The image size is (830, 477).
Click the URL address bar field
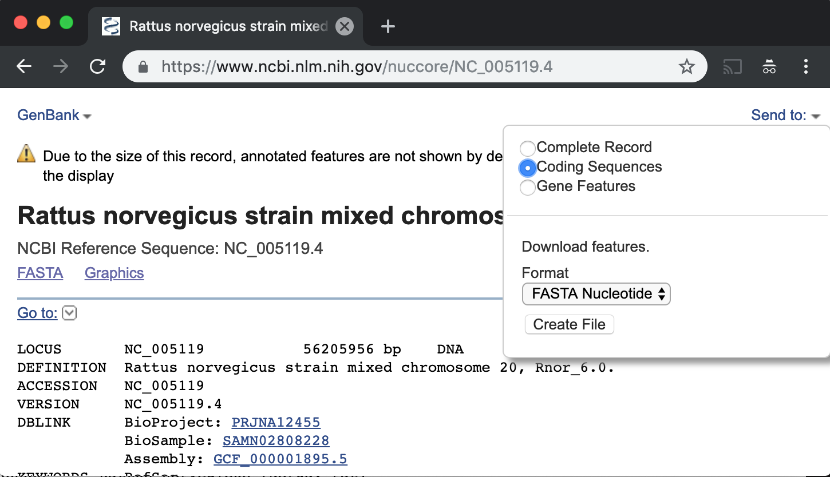(414, 67)
